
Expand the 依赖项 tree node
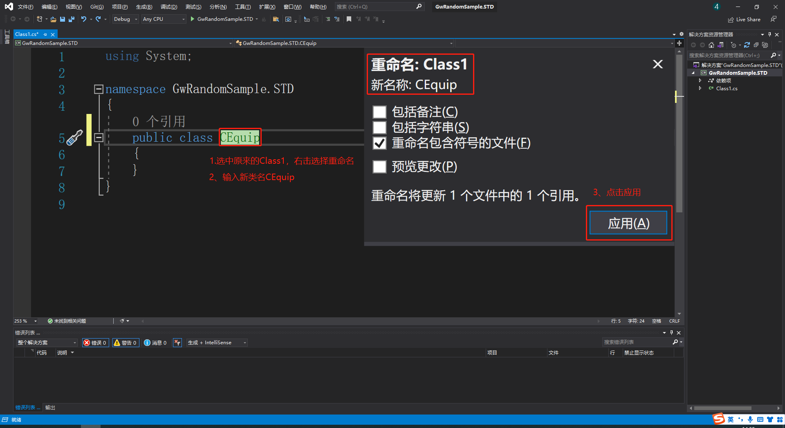[x=700, y=81]
